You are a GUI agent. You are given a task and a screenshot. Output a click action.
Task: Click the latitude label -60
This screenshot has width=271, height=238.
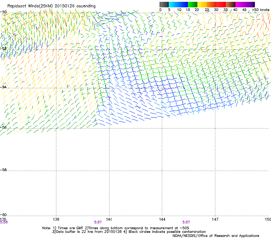(3, 215)
